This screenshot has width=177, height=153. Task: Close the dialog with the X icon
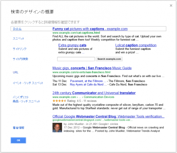[x=171, y=6]
